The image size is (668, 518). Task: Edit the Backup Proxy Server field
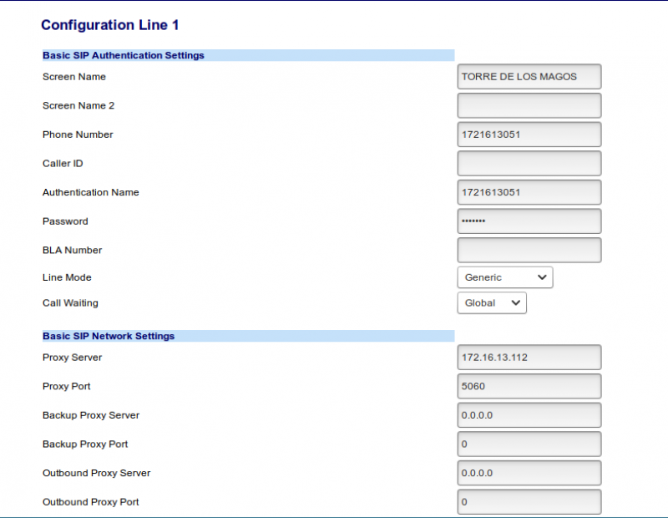(x=529, y=415)
